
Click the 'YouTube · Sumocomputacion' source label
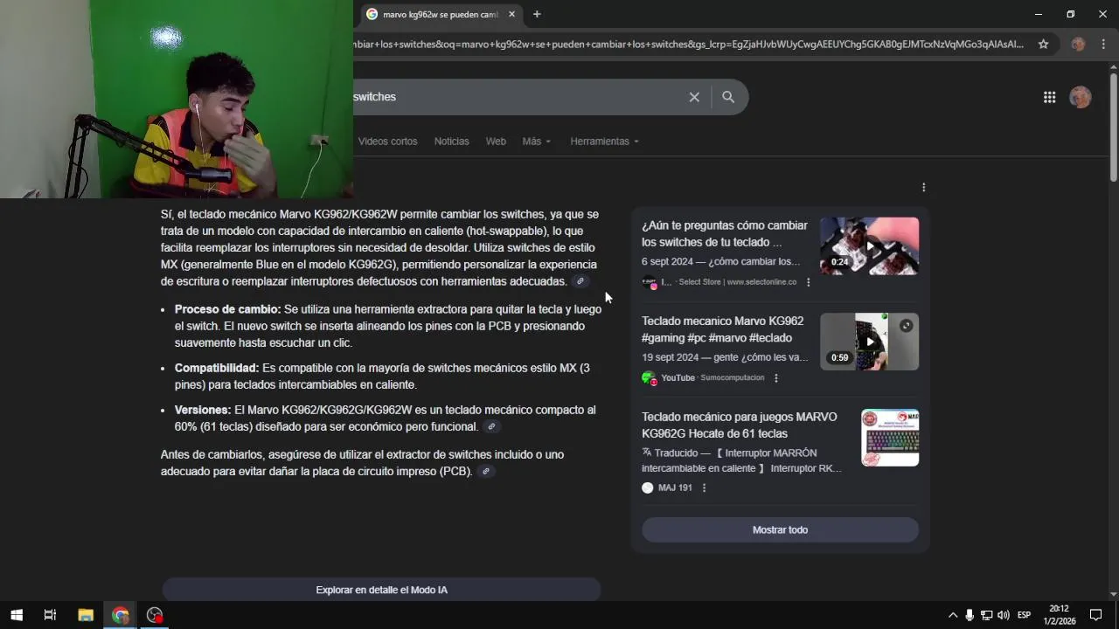click(x=712, y=378)
